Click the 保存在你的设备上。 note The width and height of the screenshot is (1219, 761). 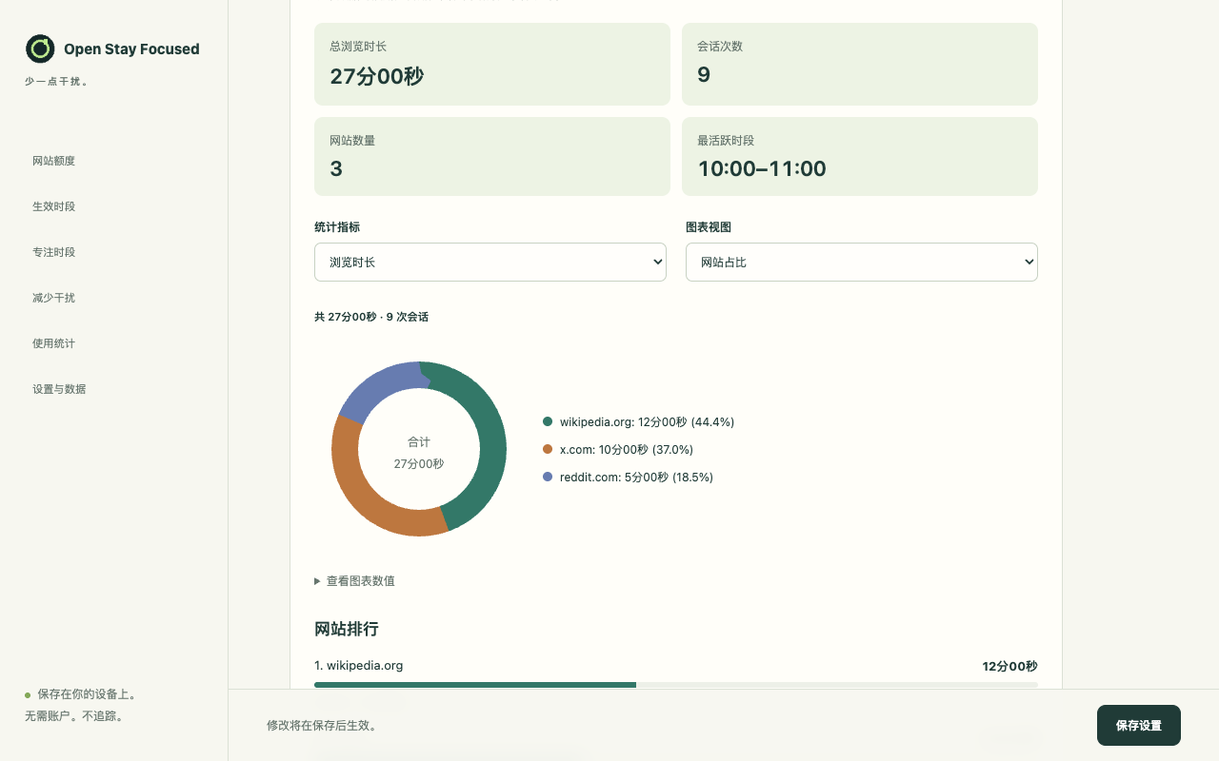point(87,694)
